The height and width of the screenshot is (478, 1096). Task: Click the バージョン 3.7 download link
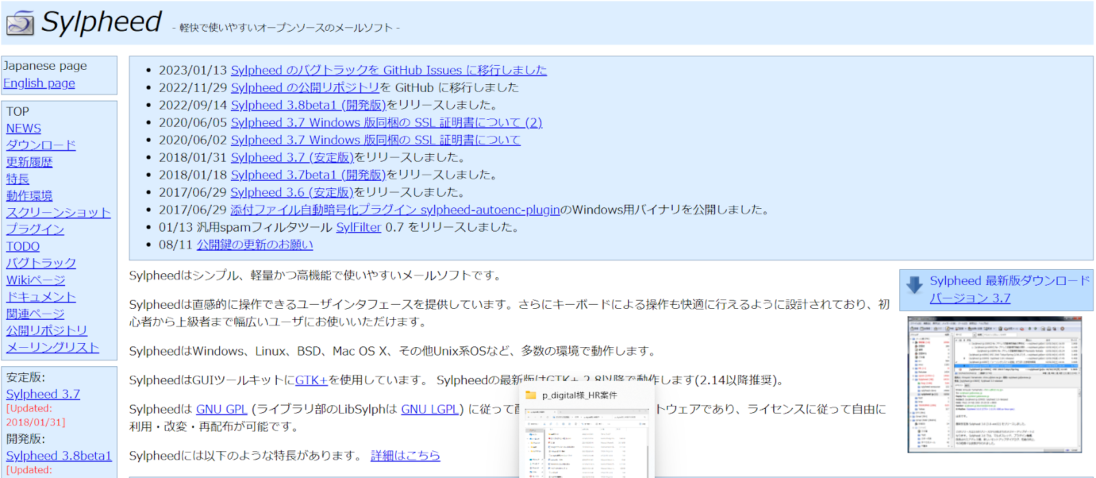(x=970, y=298)
